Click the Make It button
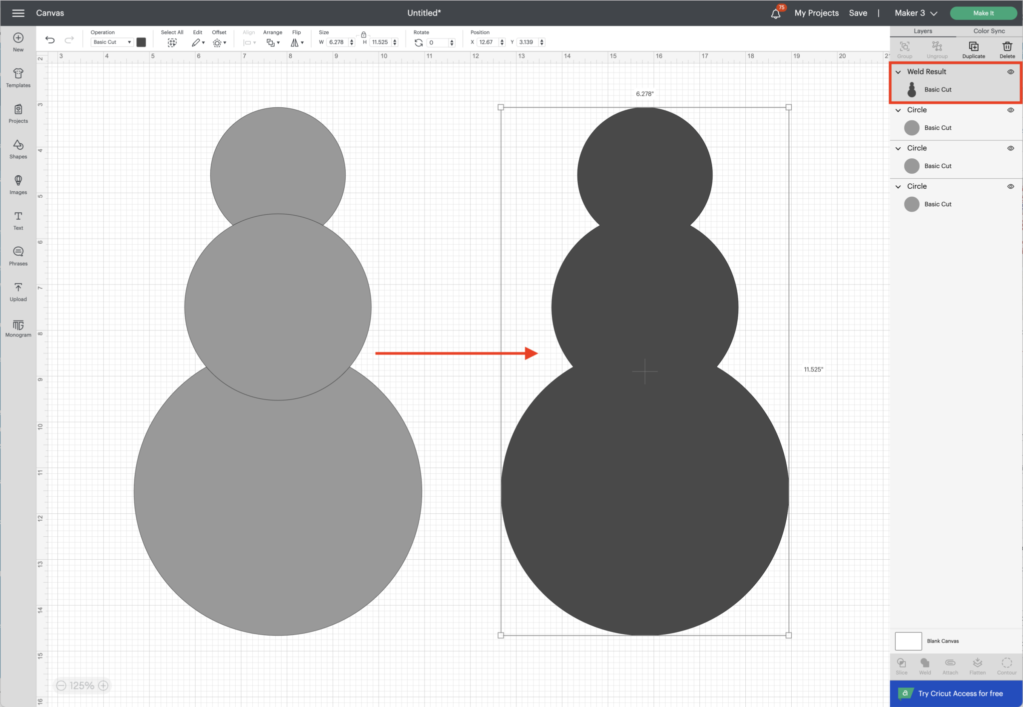Screen dimensions: 1023x707 982,12
